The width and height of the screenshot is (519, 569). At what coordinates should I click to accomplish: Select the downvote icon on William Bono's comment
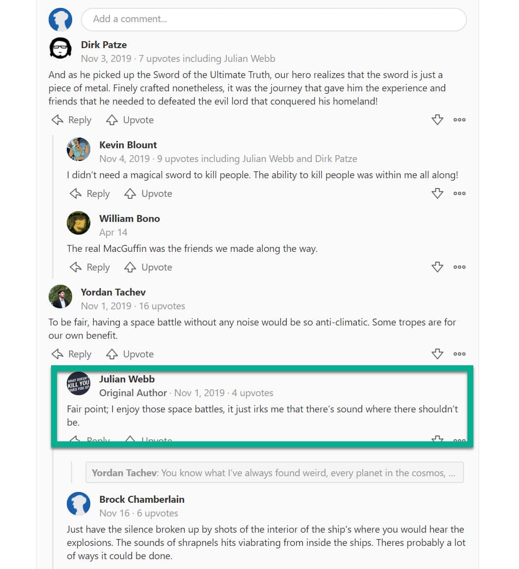[x=437, y=267]
